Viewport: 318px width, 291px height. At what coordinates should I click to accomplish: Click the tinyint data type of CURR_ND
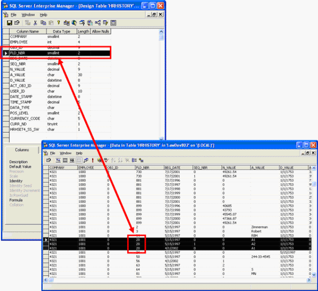click(53, 124)
